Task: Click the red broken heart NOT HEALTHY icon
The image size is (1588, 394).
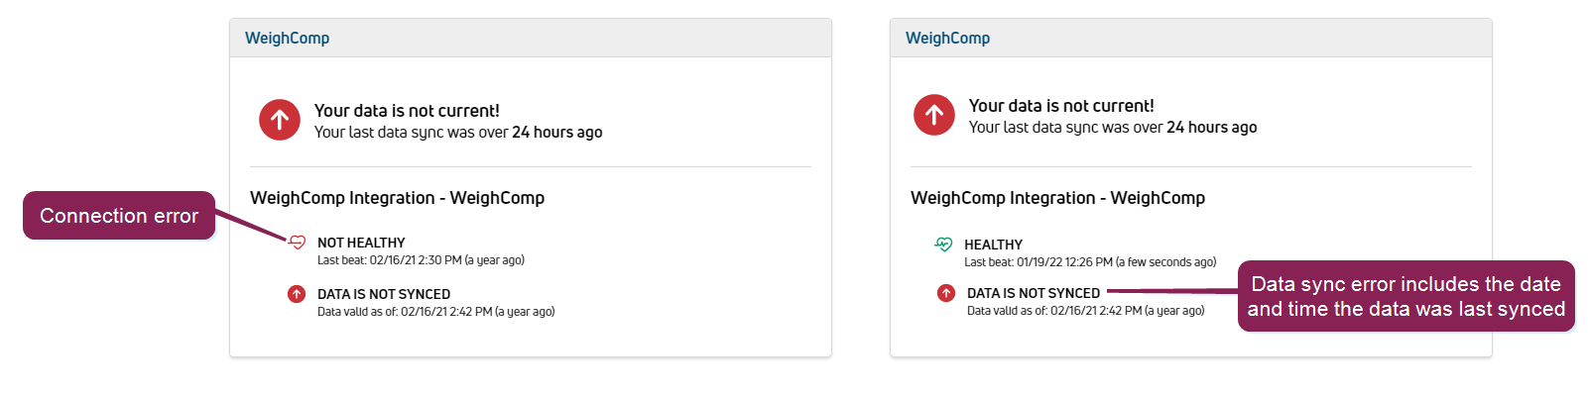Action: pos(297,243)
